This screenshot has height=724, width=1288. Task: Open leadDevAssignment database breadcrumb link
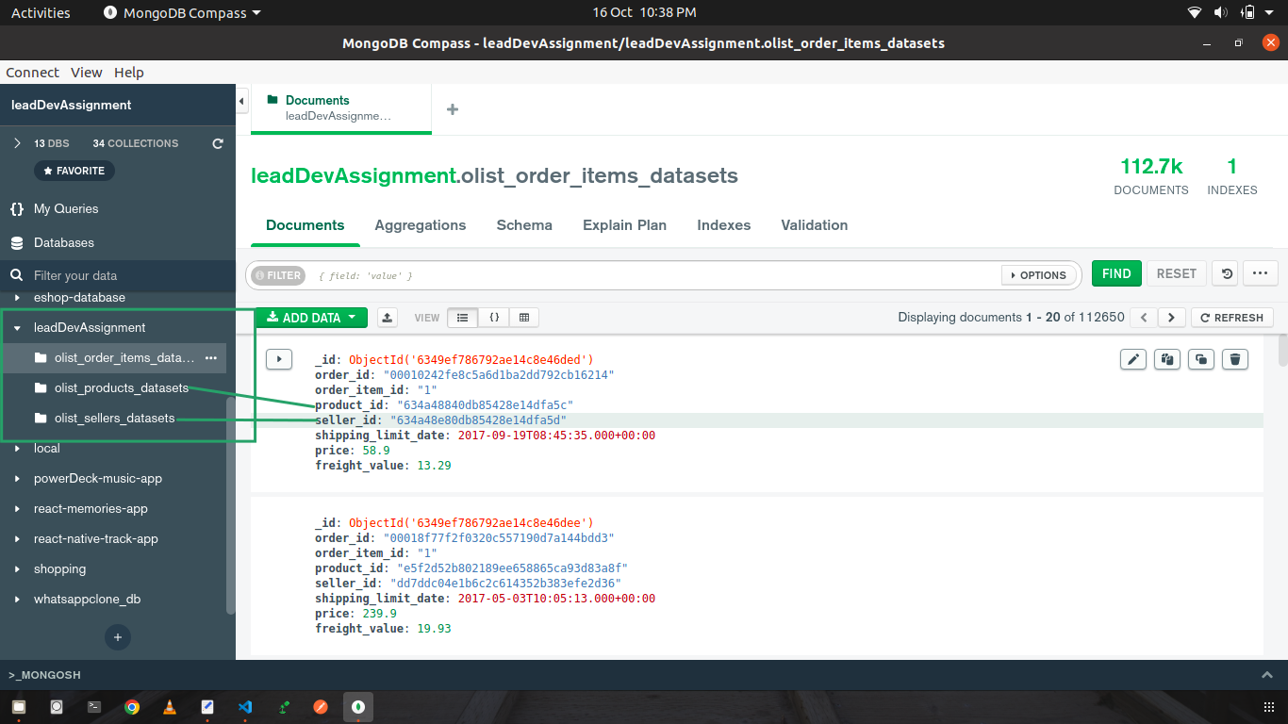click(x=353, y=176)
